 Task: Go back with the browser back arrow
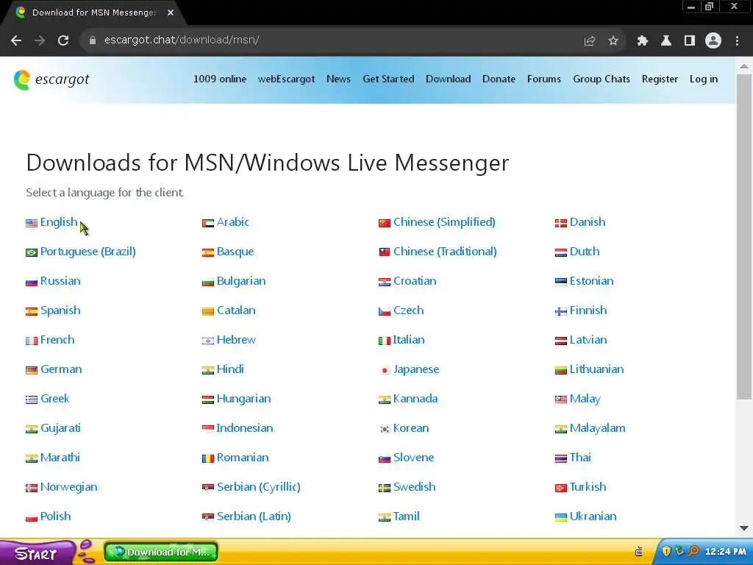(16, 40)
